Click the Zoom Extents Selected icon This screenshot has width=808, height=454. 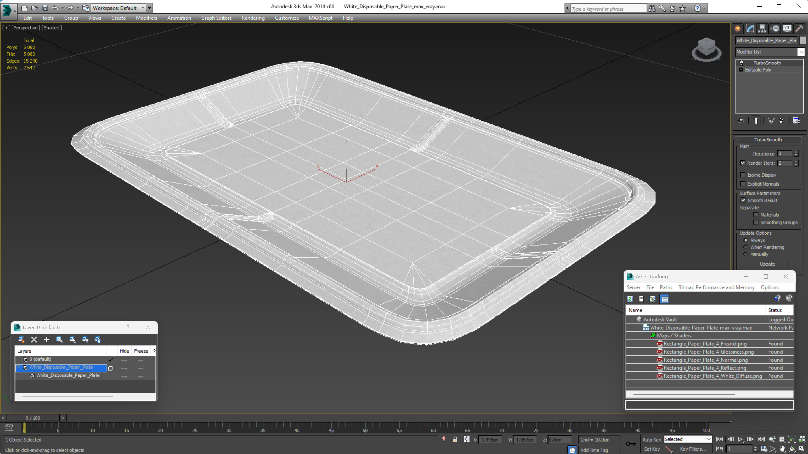click(x=792, y=440)
